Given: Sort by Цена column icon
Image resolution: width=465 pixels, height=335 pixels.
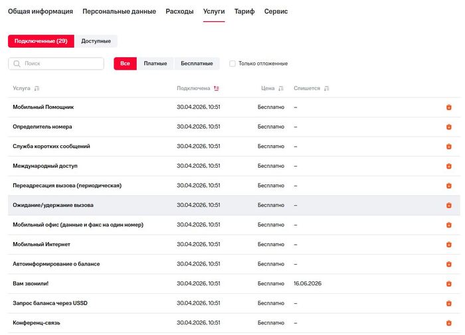Looking at the screenshot, I should tap(281, 88).
